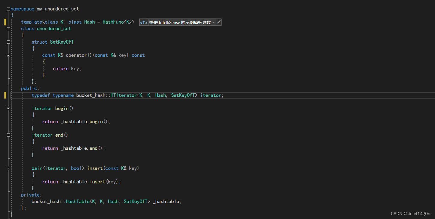Click 'HashTable' in the private member line
The height and width of the screenshot is (219, 435).
tap(77, 202)
